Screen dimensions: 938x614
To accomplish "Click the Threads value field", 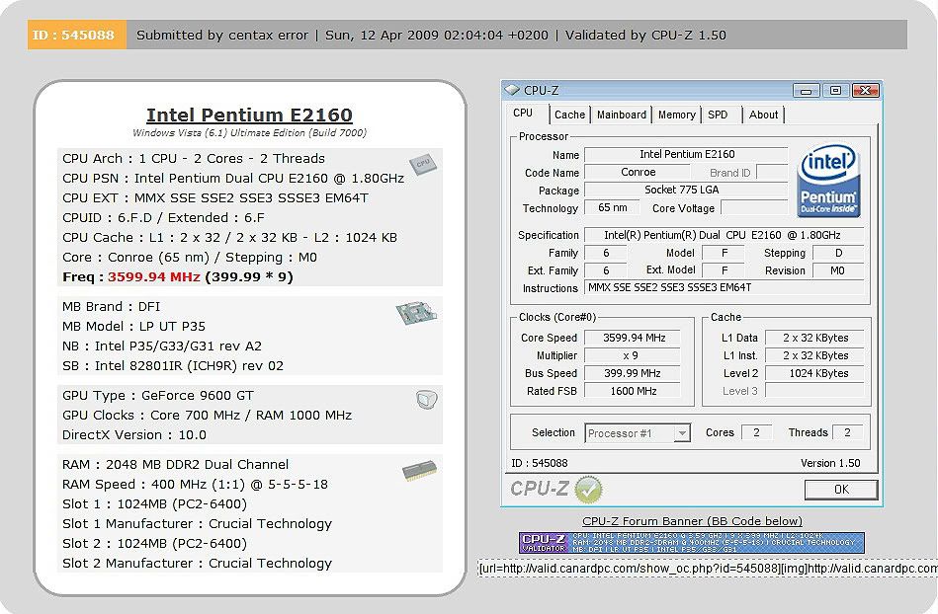I will pos(847,432).
